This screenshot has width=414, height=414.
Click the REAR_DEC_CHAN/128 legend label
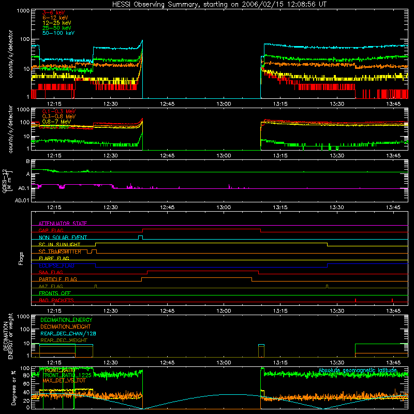(x=68, y=333)
